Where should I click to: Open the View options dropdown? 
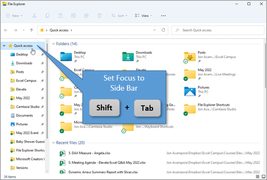click(x=144, y=16)
